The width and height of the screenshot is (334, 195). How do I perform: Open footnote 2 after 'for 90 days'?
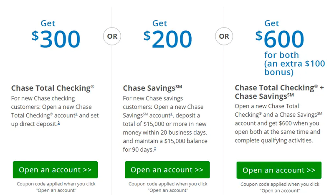coord(155,149)
